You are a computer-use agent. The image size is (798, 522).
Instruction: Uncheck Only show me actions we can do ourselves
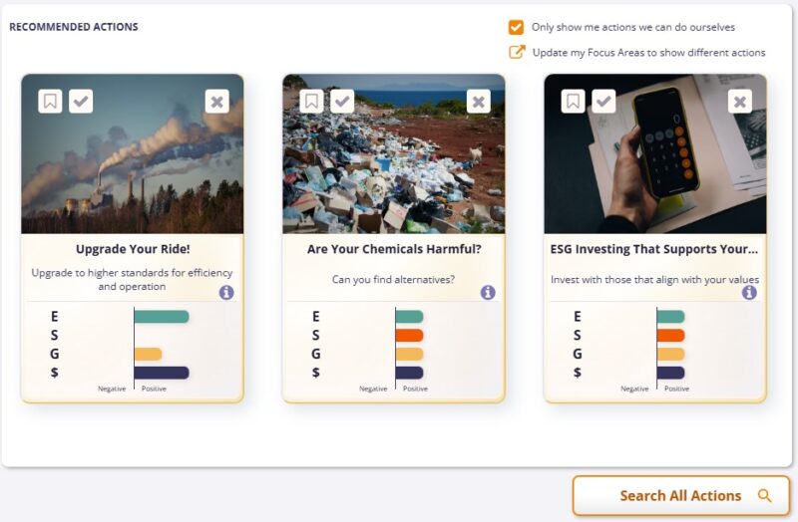[516, 27]
